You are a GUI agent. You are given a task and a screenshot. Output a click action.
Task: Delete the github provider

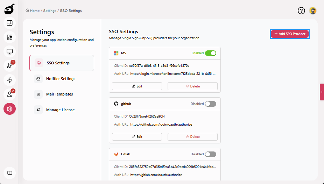(x=192, y=137)
